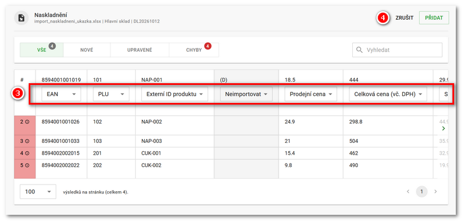The height and width of the screenshot is (221, 462).
Task: Click the total price value 504
Action: click(353, 141)
